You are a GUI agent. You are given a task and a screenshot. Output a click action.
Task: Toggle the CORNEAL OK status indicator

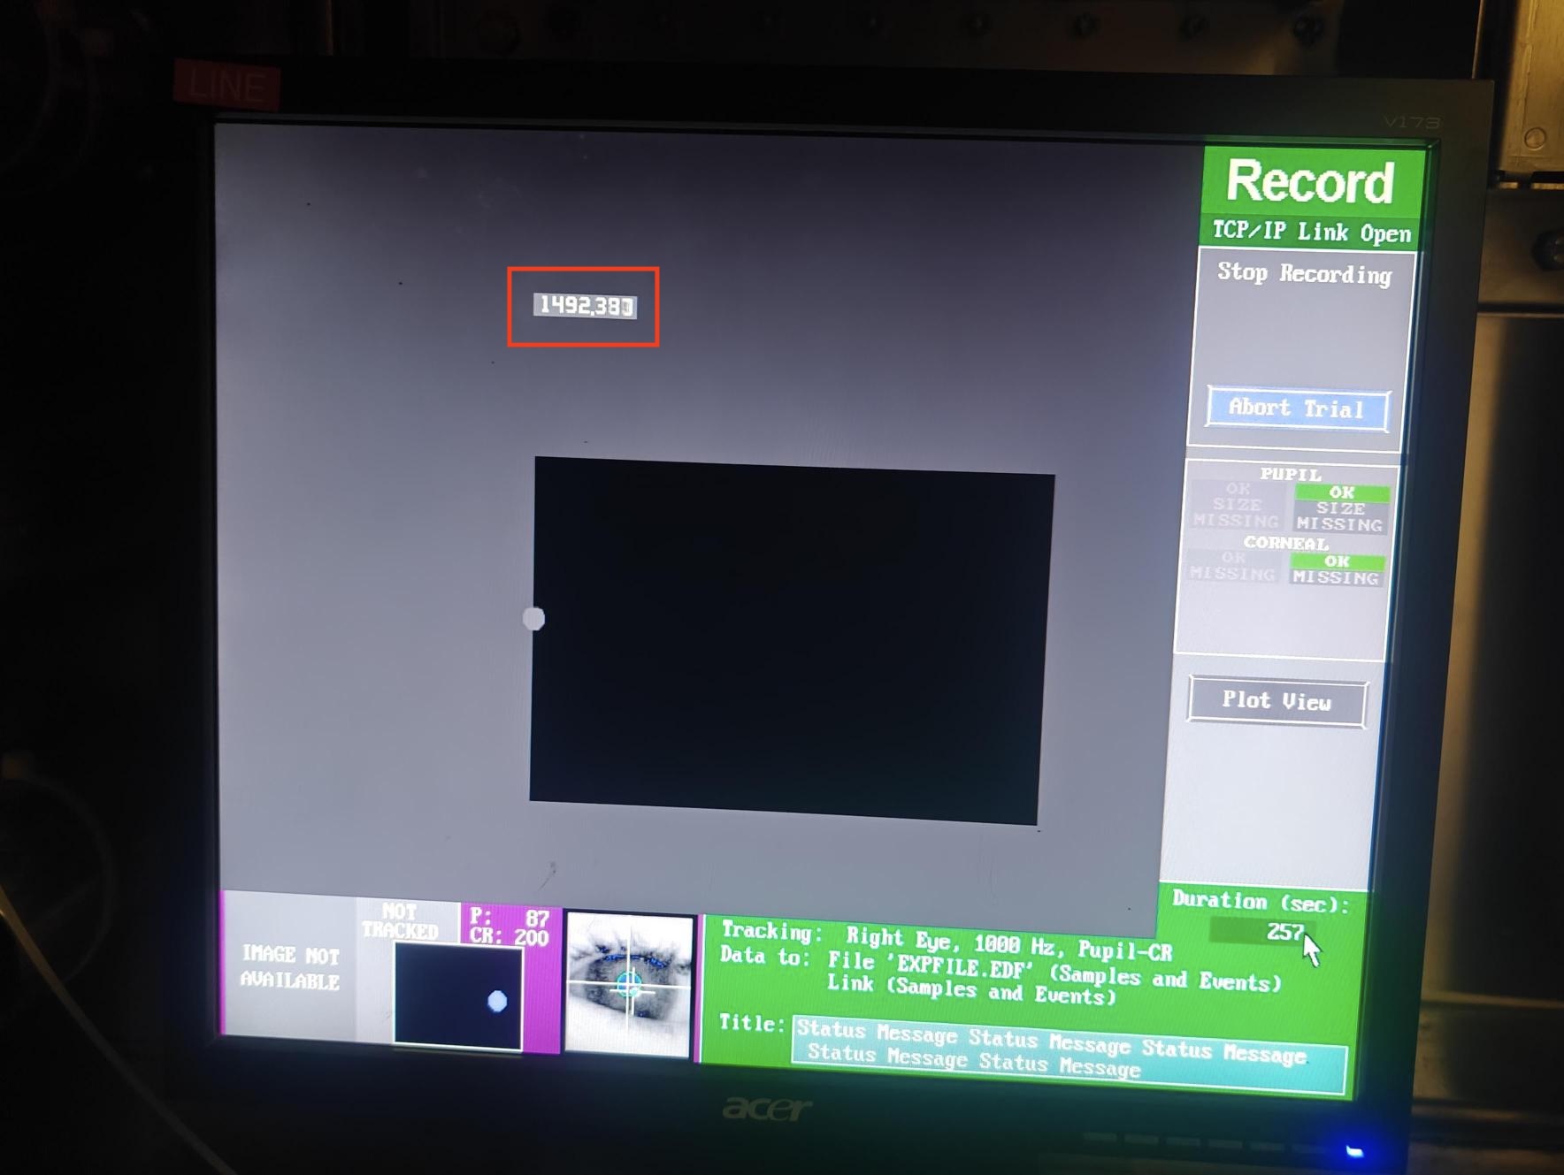tap(1338, 561)
